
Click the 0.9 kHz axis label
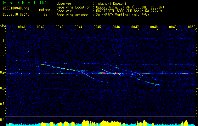3,72
